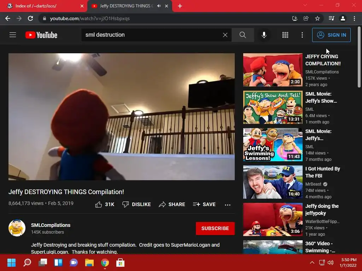Click the install app icon in address bar

point(294,18)
